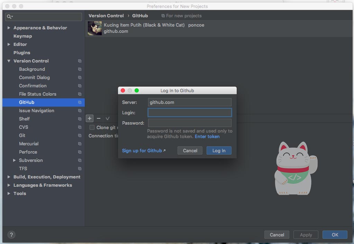This screenshot has width=354, height=244.
Task: Expand Languages & Frameworks section
Action: (9, 185)
